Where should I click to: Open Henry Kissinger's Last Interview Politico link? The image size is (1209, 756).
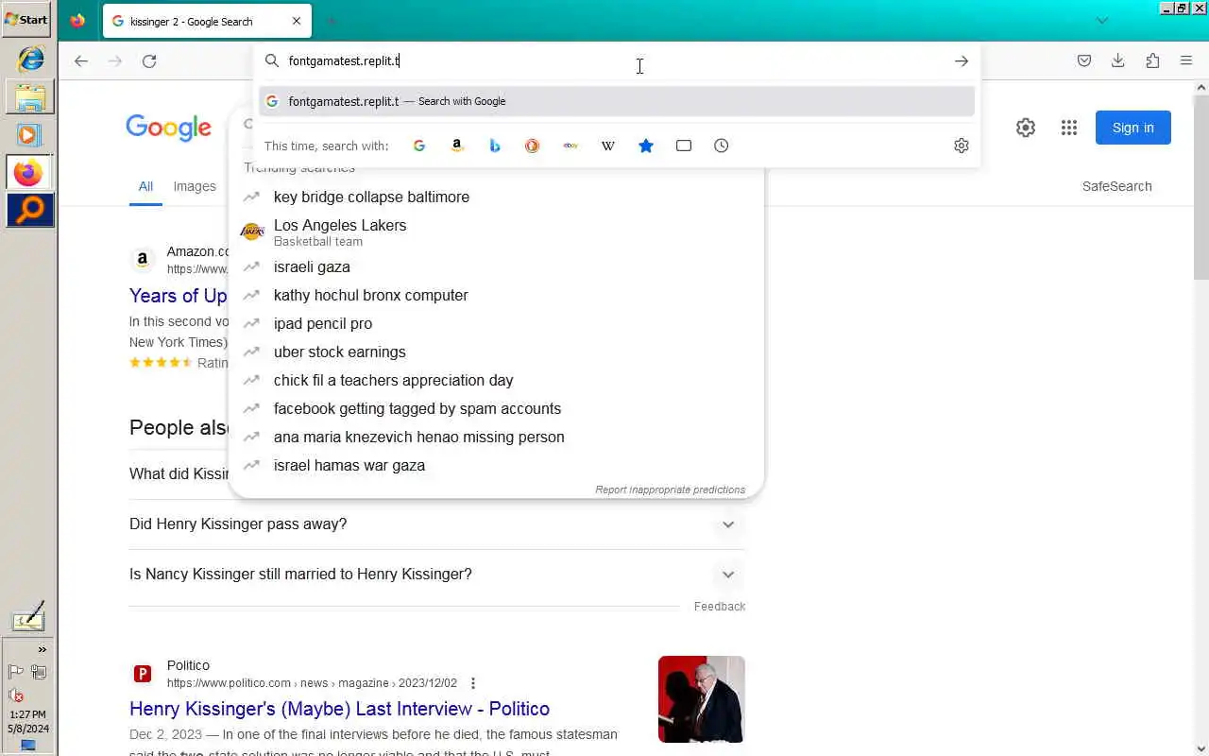339,709
